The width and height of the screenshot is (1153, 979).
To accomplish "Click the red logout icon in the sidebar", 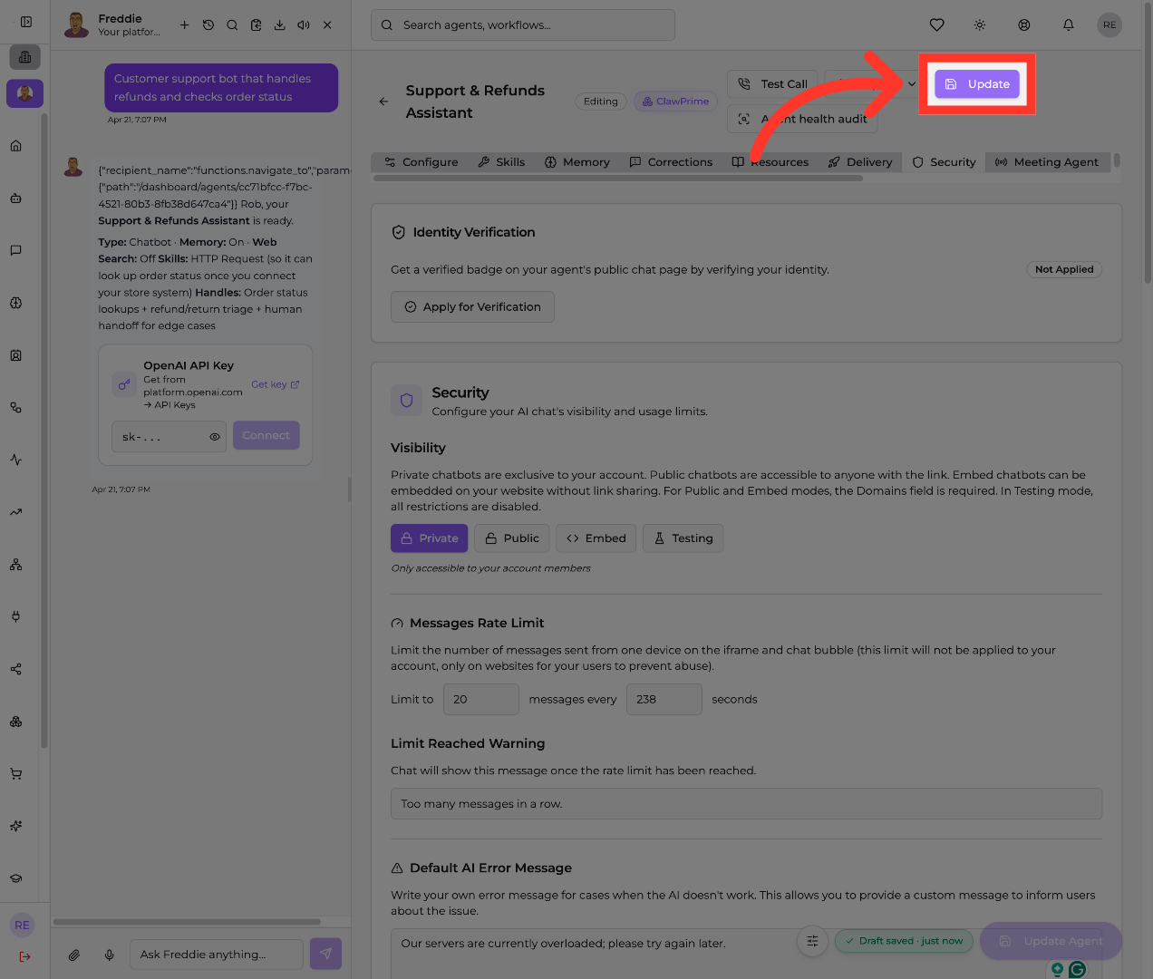I will [x=24, y=956].
